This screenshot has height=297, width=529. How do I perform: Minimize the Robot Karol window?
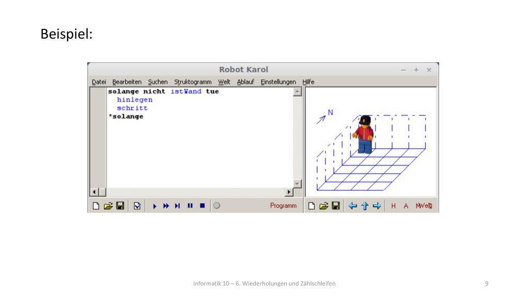403,70
